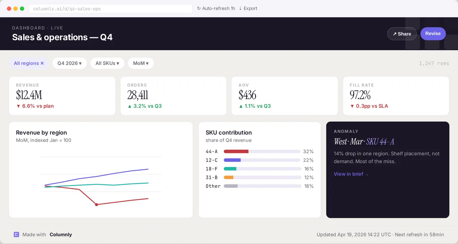Remove the All regions filter chip
Viewport: 458px width, 244px height.
pos(42,63)
